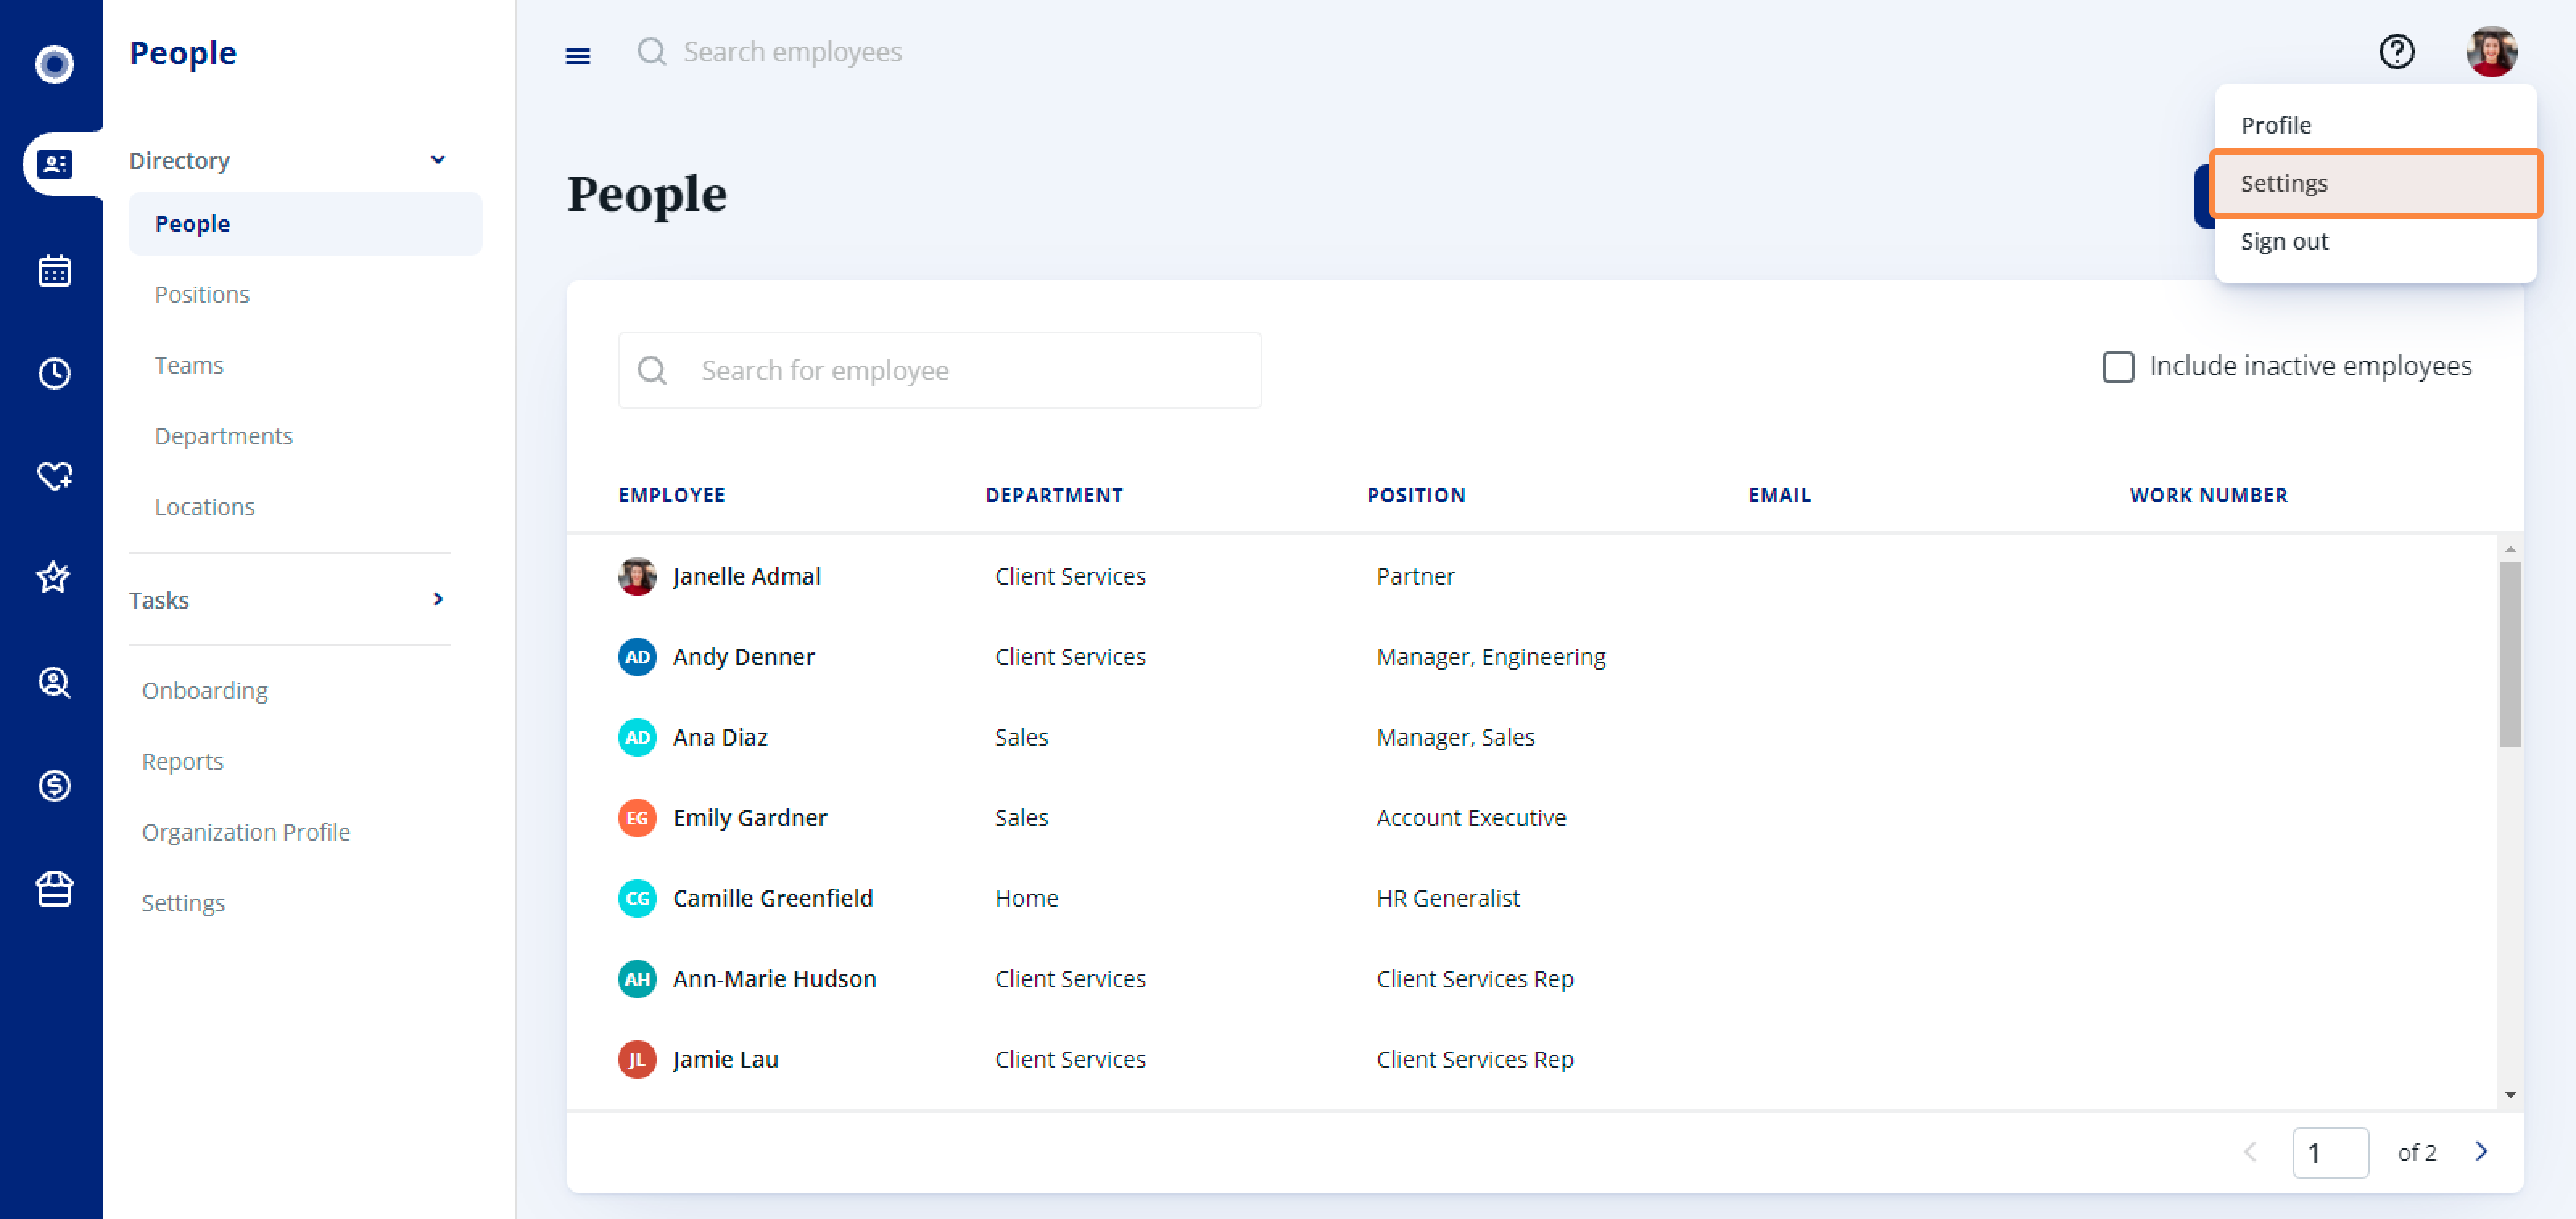Open Onboarding in left navigation
This screenshot has height=1219, width=2576.
[x=205, y=690]
